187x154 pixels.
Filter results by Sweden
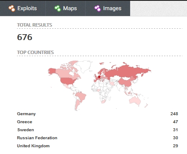(x=25, y=130)
